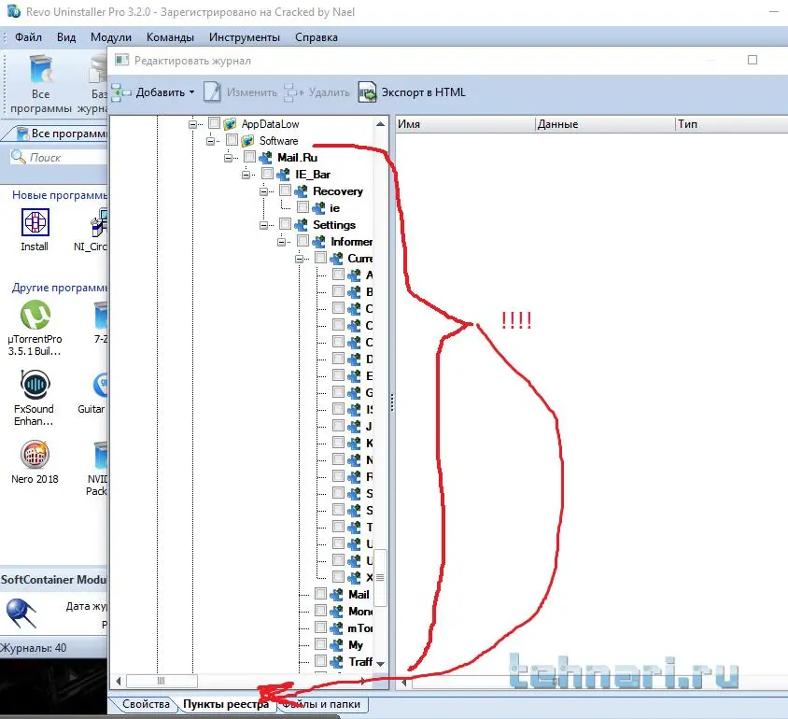This screenshot has width=788, height=719.
Task: Check the AppDataLow checkbox
Action: 214,122
